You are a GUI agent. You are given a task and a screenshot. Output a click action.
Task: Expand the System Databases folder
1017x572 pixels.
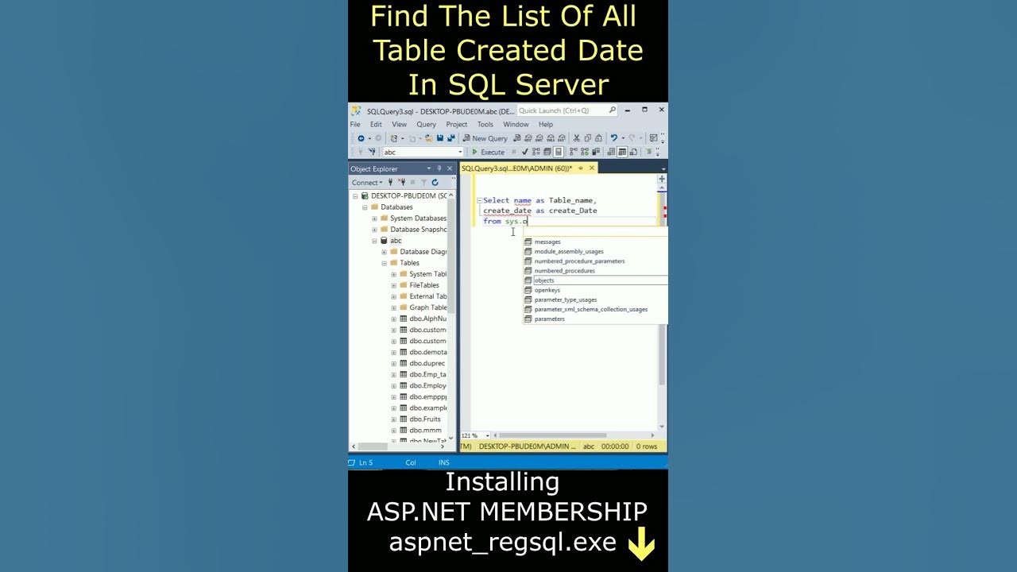point(374,218)
